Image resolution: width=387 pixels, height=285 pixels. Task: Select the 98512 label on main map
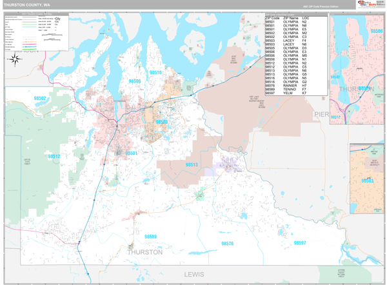point(54,156)
